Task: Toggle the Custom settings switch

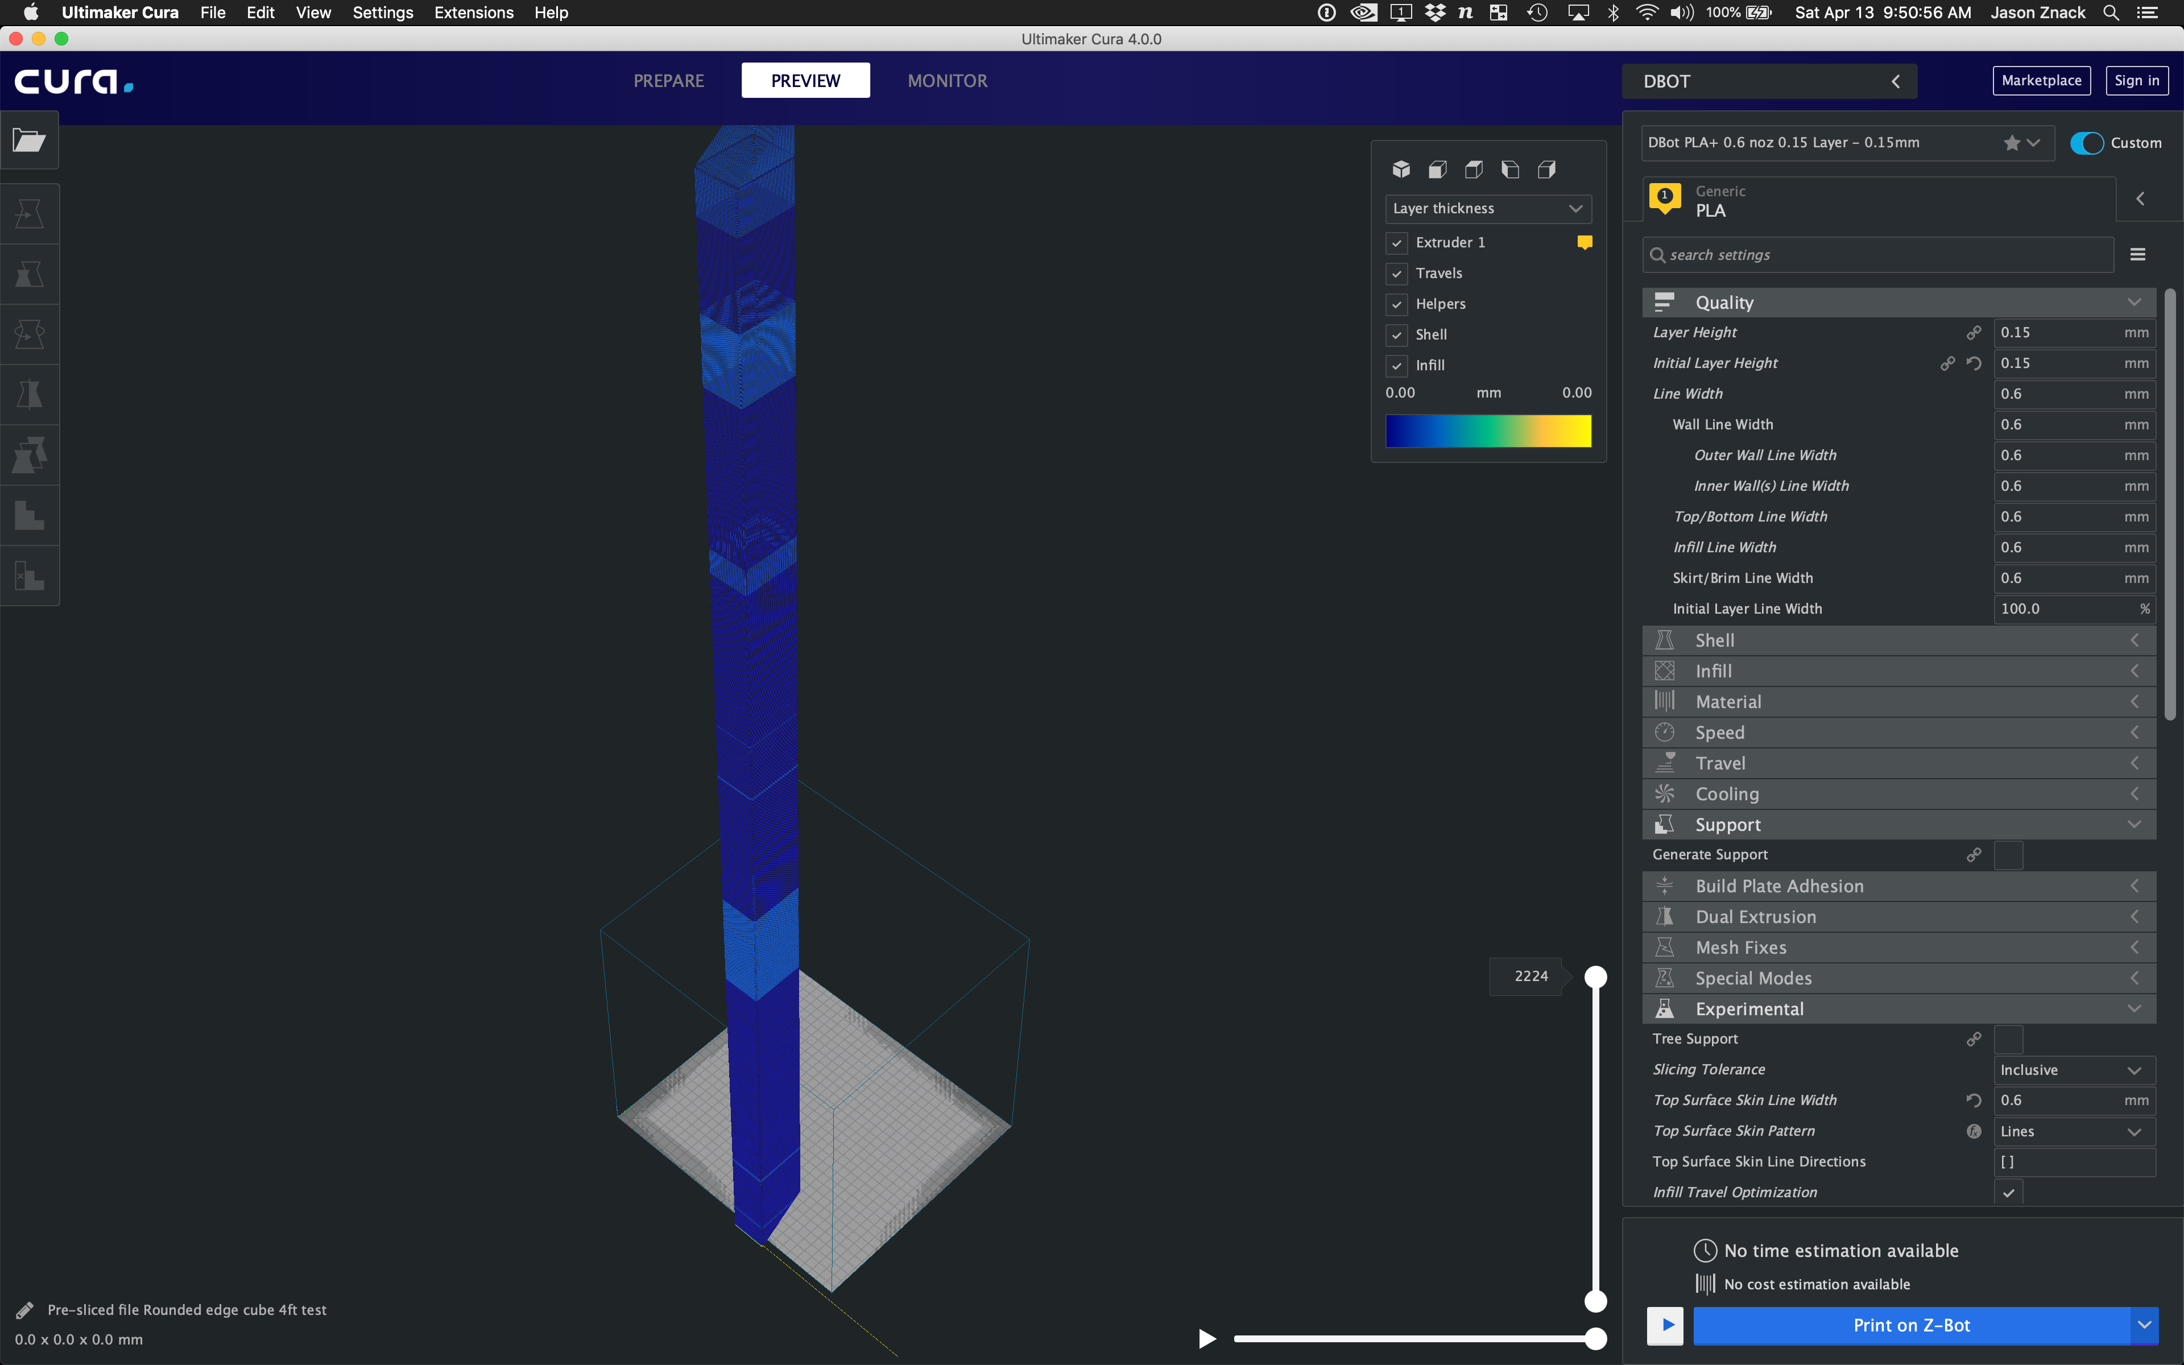Action: click(x=2087, y=143)
